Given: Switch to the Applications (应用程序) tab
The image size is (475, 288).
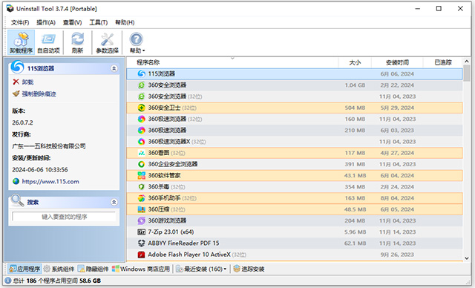Looking at the screenshot, I should click(x=24, y=269).
